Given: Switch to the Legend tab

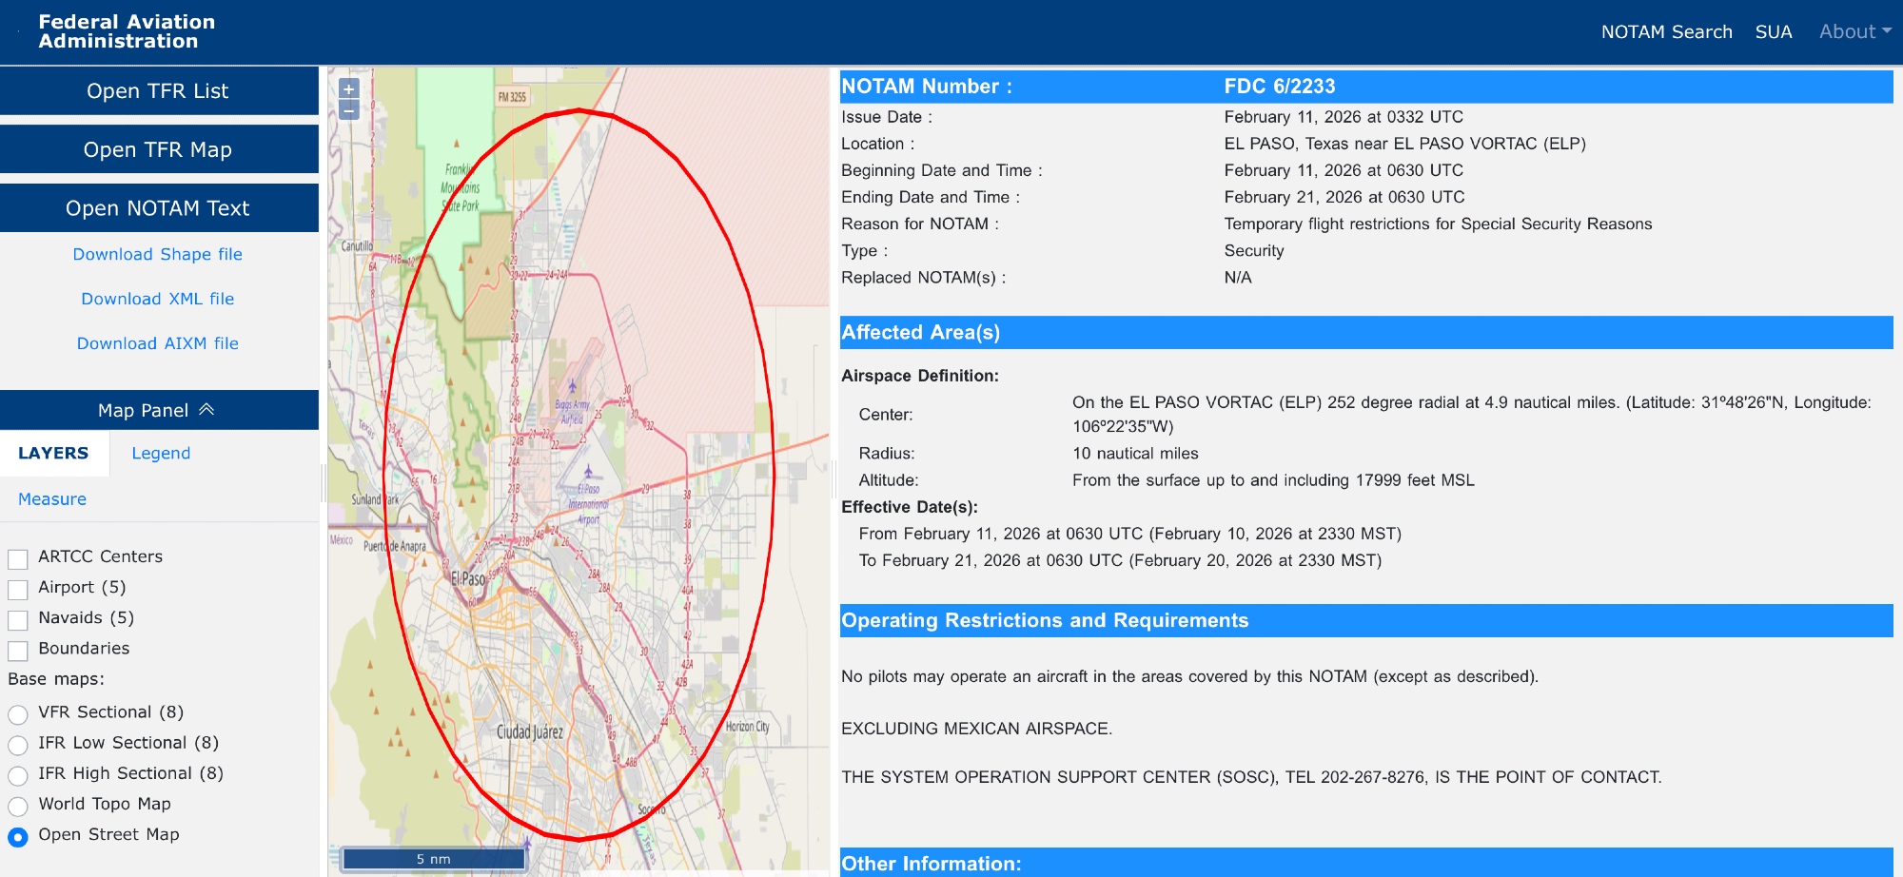Looking at the screenshot, I should pos(161,454).
